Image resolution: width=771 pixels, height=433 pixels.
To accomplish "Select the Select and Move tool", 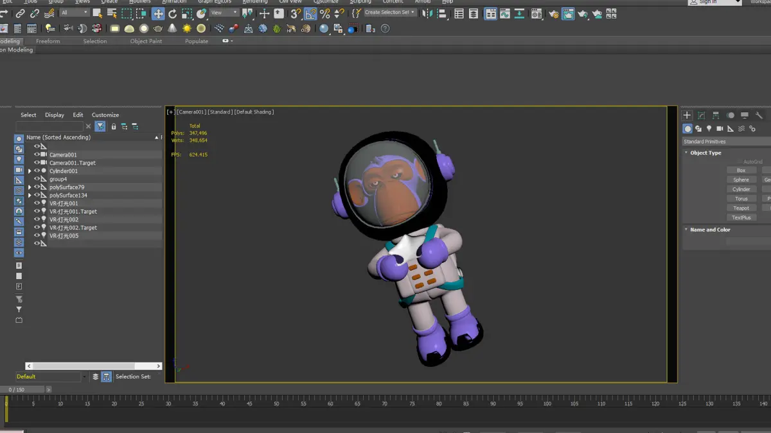I will pyautogui.click(x=158, y=13).
